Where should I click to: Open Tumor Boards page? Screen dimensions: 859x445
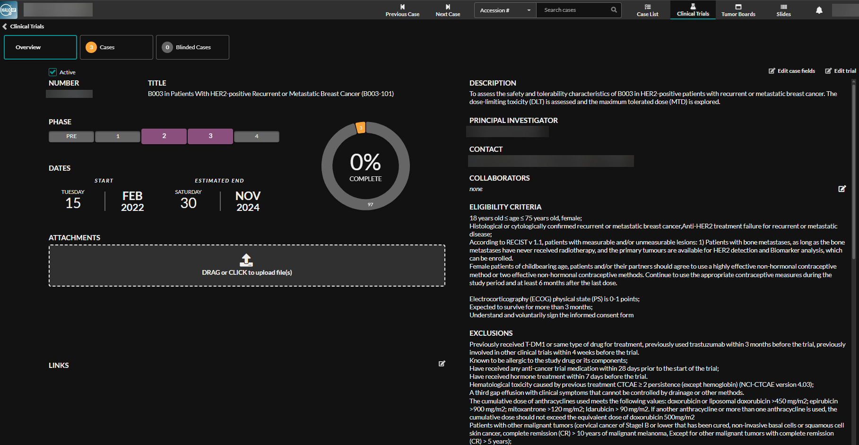coord(738,10)
